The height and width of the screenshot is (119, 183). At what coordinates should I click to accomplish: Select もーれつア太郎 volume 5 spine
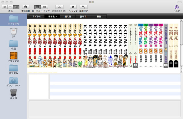tap(50, 45)
